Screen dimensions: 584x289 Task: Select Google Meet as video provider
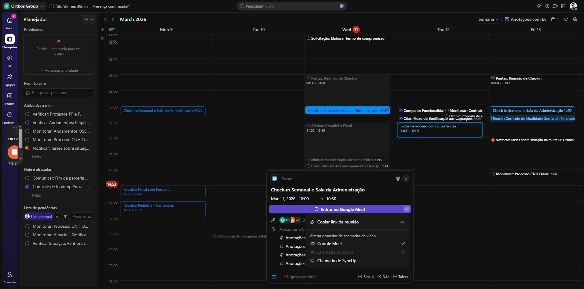pyautogui.click(x=330, y=244)
